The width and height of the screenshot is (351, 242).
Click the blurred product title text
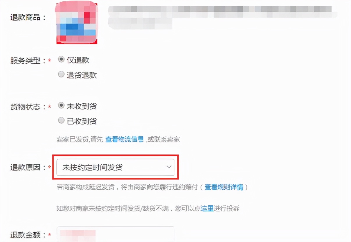pyautogui.click(x=222, y=17)
